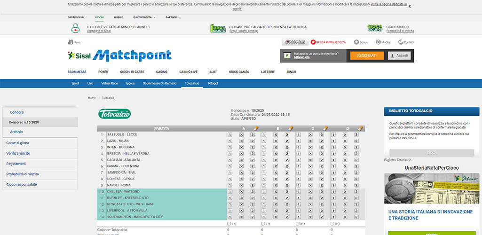
Task: Mark 1 for Brescia - Hellas Verona, column C
Action: [299, 154]
